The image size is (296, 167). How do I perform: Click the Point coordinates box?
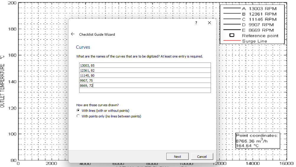258,141
